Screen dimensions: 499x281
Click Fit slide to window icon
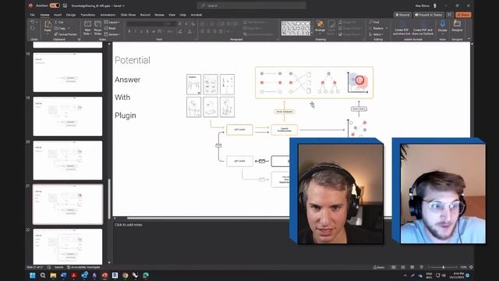(471, 267)
